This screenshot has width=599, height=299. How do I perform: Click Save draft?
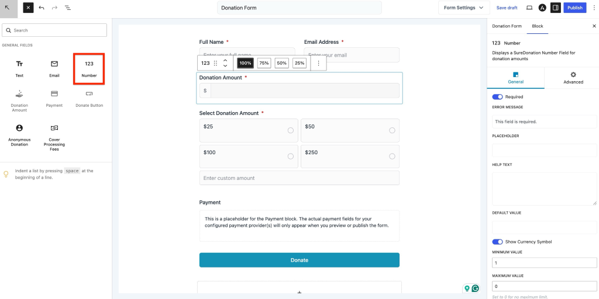[507, 8]
